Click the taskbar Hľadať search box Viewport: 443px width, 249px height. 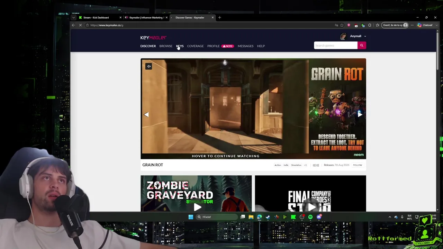click(x=217, y=217)
